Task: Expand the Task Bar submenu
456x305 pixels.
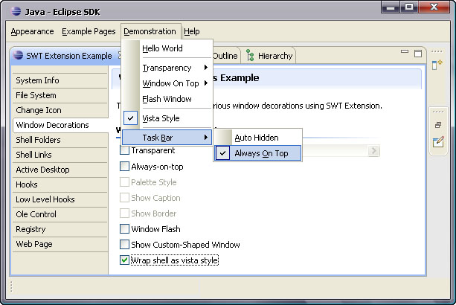Action: coord(167,138)
